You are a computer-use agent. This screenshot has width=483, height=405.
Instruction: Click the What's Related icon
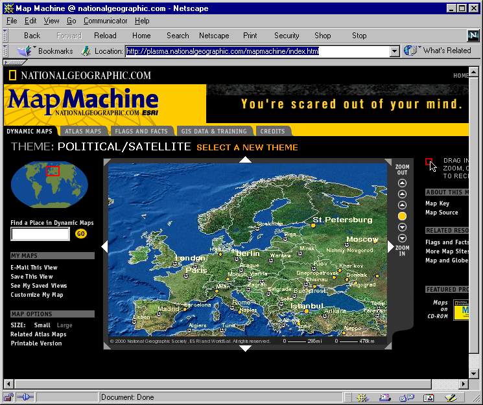[410, 51]
